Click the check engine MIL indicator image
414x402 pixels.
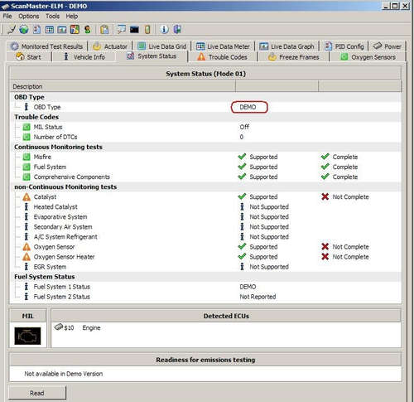pyautogui.click(x=27, y=336)
